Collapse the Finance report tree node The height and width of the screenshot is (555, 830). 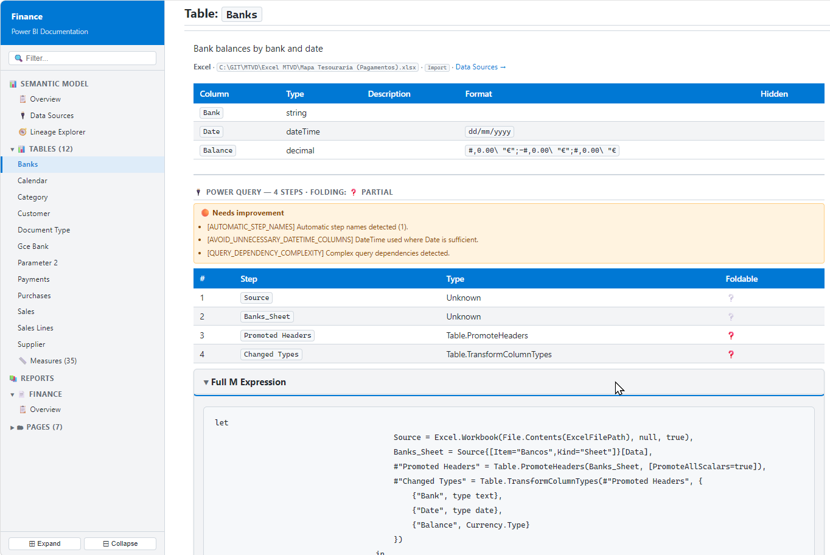pos(12,394)
